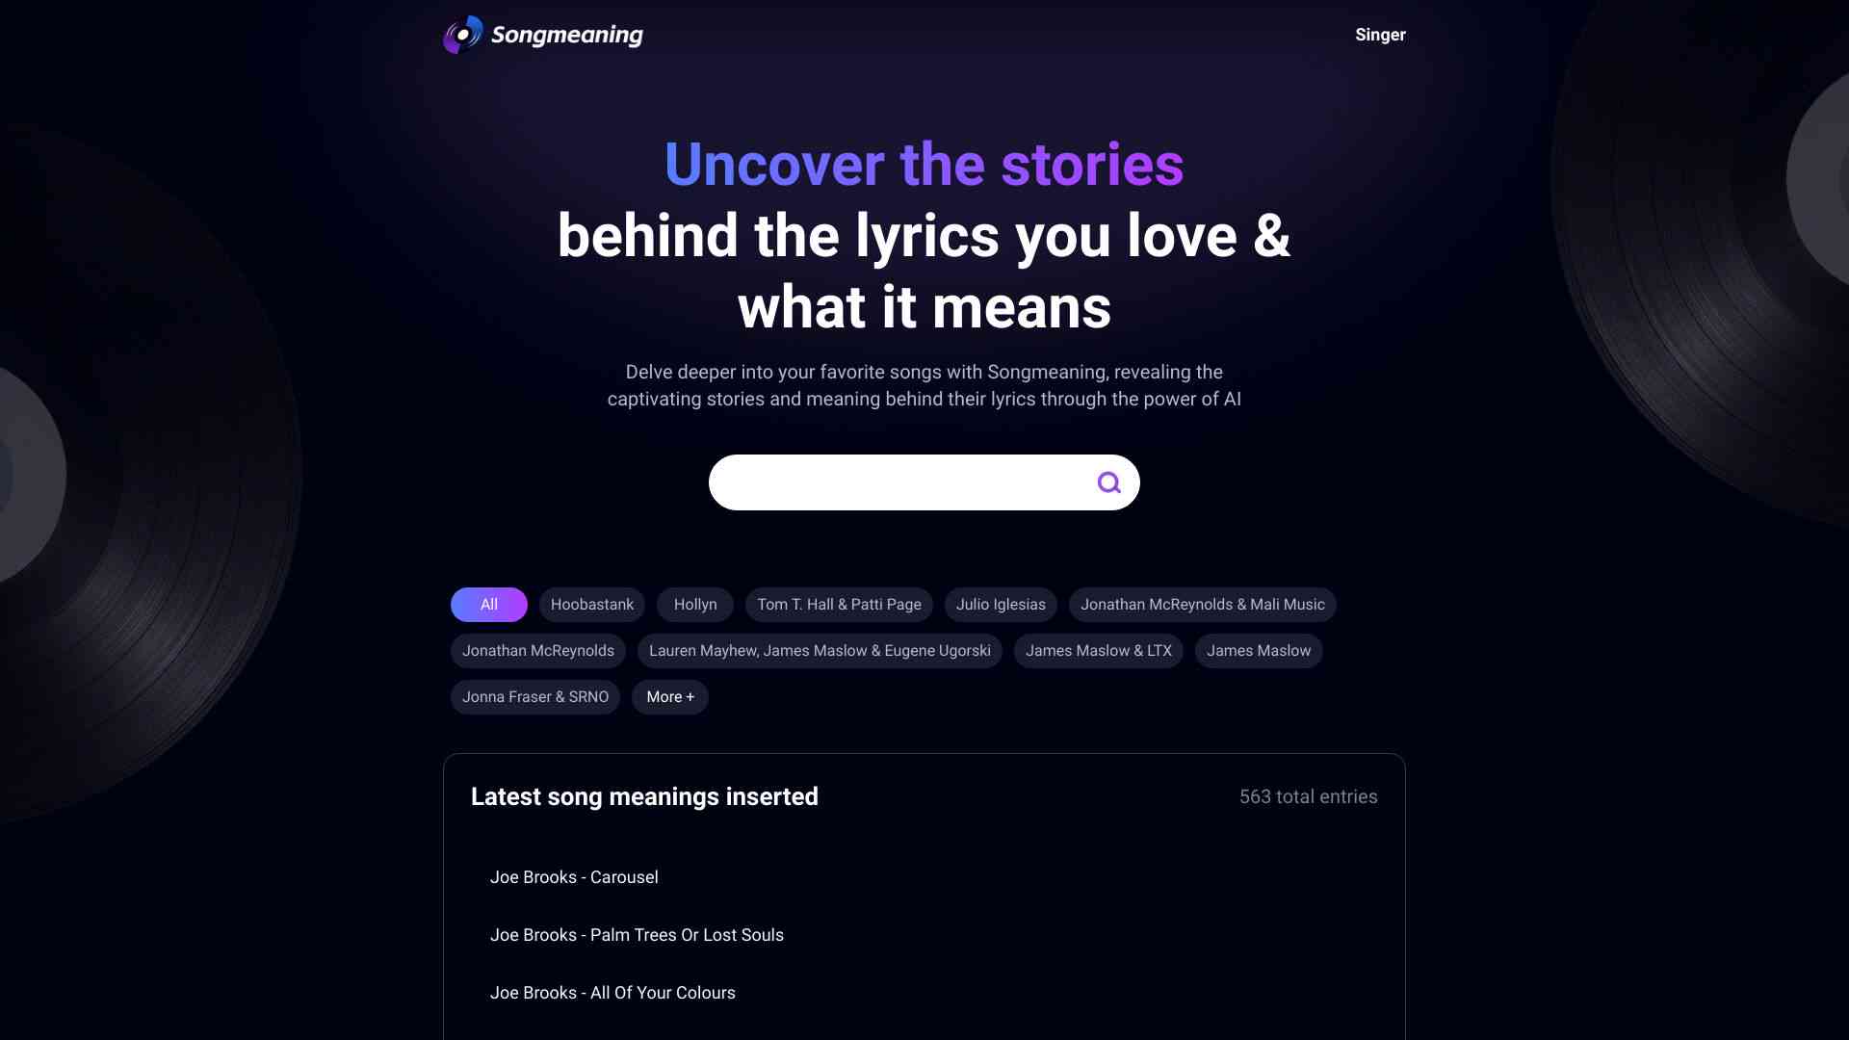The height and width of the screenshot is (1040, 1849).
Task: Select James Maslow filter tag
Action: coord(1259,651)
